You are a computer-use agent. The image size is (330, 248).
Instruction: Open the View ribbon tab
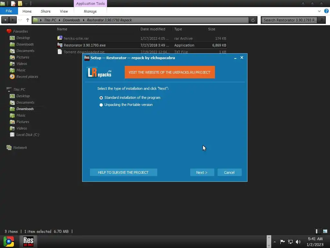64,11
